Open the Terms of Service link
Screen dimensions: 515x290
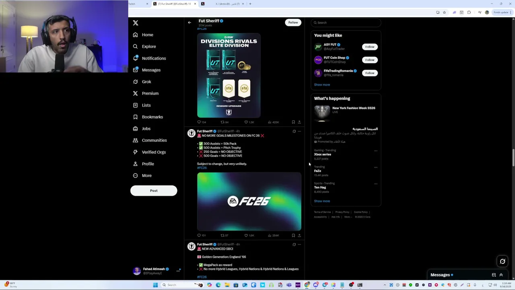click(322, 212)
